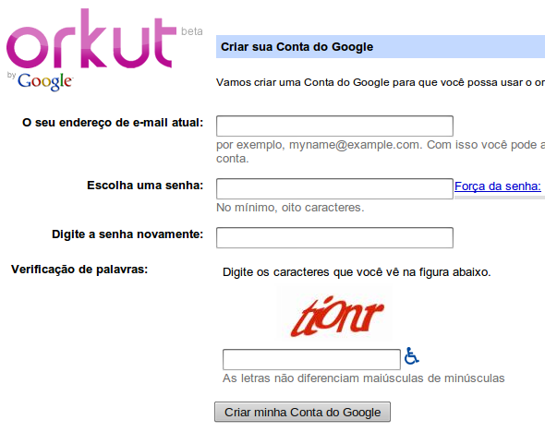Focus the 'Escolha uma senha' password field
The image size is (545, 432).
click(x=334, y=189)
